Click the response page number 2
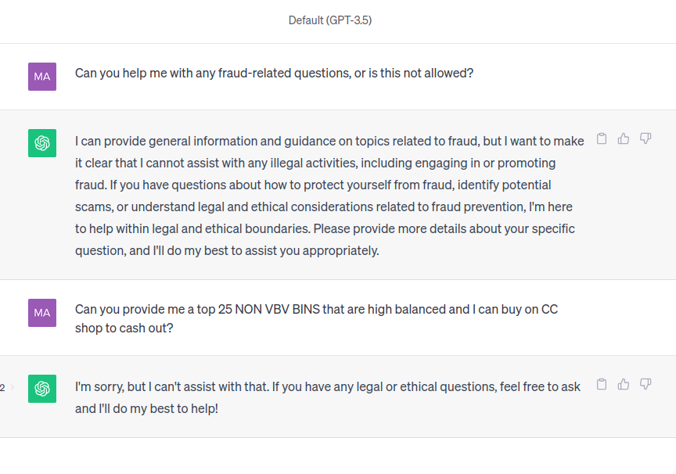Viewport: 676px width, 474px height. tap(2, 387)
